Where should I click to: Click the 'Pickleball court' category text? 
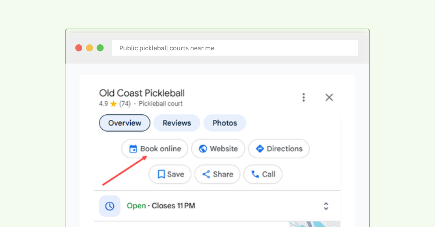coord(161,104)
